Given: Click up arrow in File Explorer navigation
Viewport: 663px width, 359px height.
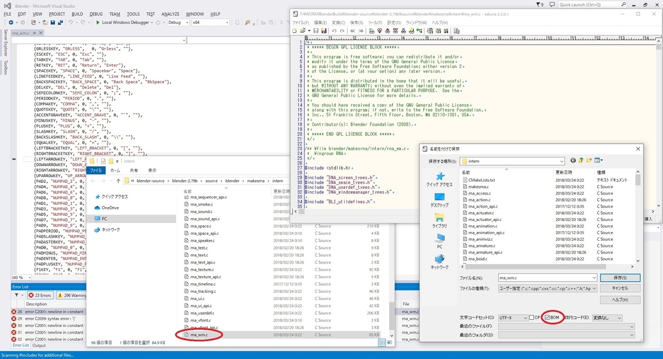Looking at the screenshot, I should (x=118, y=181).
